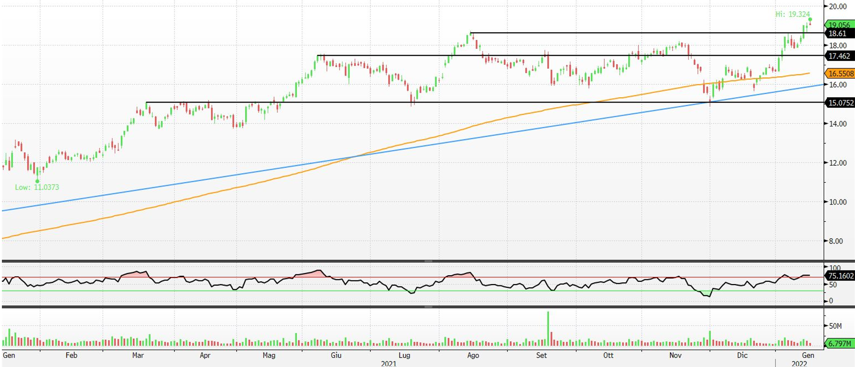Click the 6.797M volume value label
The width and height of the screenshot is (855, 367).
tap(840, 344)
